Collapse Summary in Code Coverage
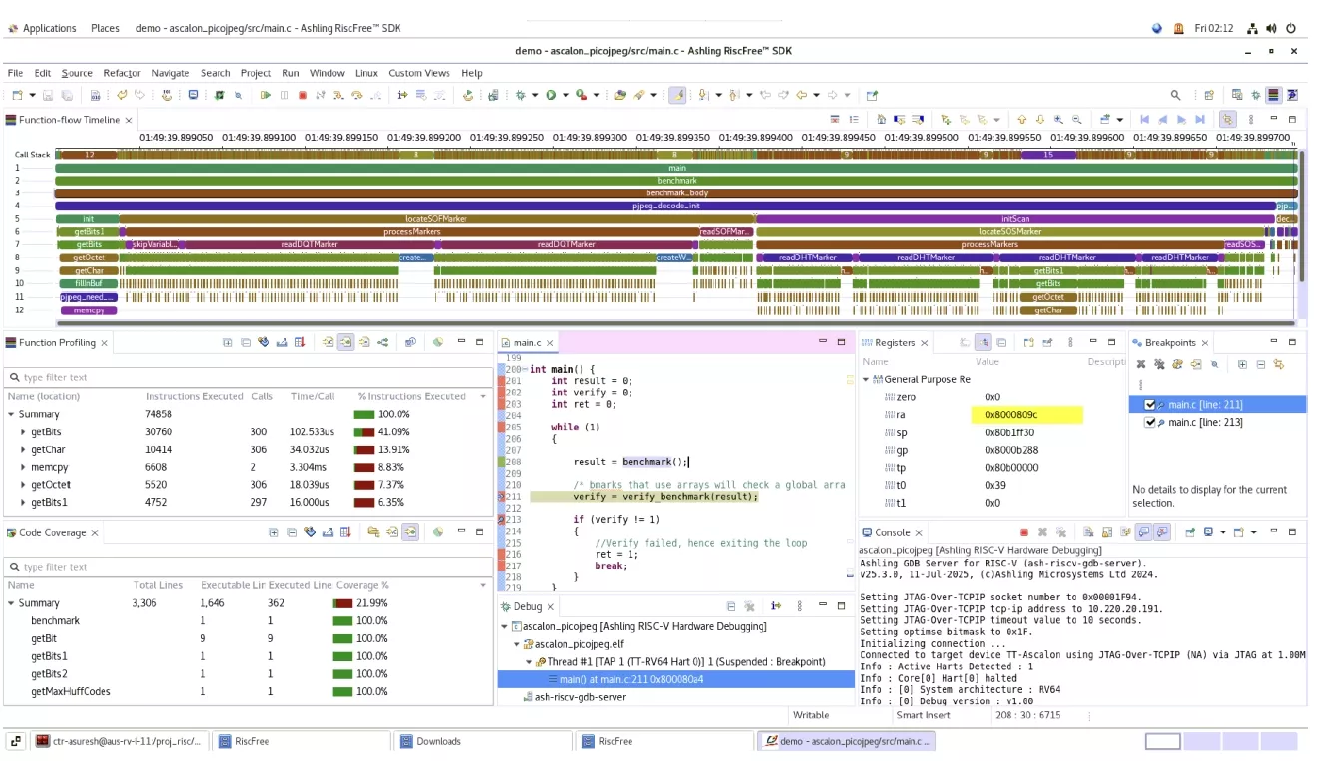 pos(11,603)
